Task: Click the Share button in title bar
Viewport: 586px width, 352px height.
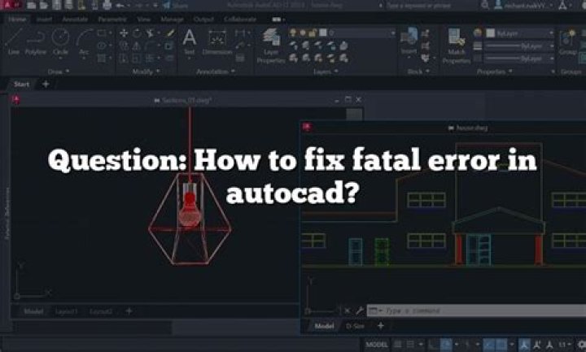Action: tap(176, 6)
